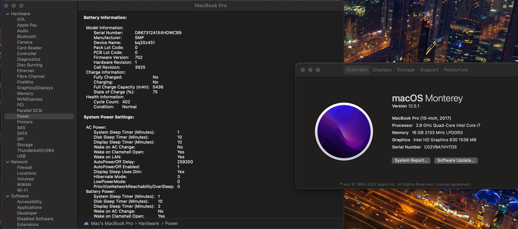The height and width of the screenshot is (229, 518).
Task: Select the Overview tab
Action: [x=356, y=70]
